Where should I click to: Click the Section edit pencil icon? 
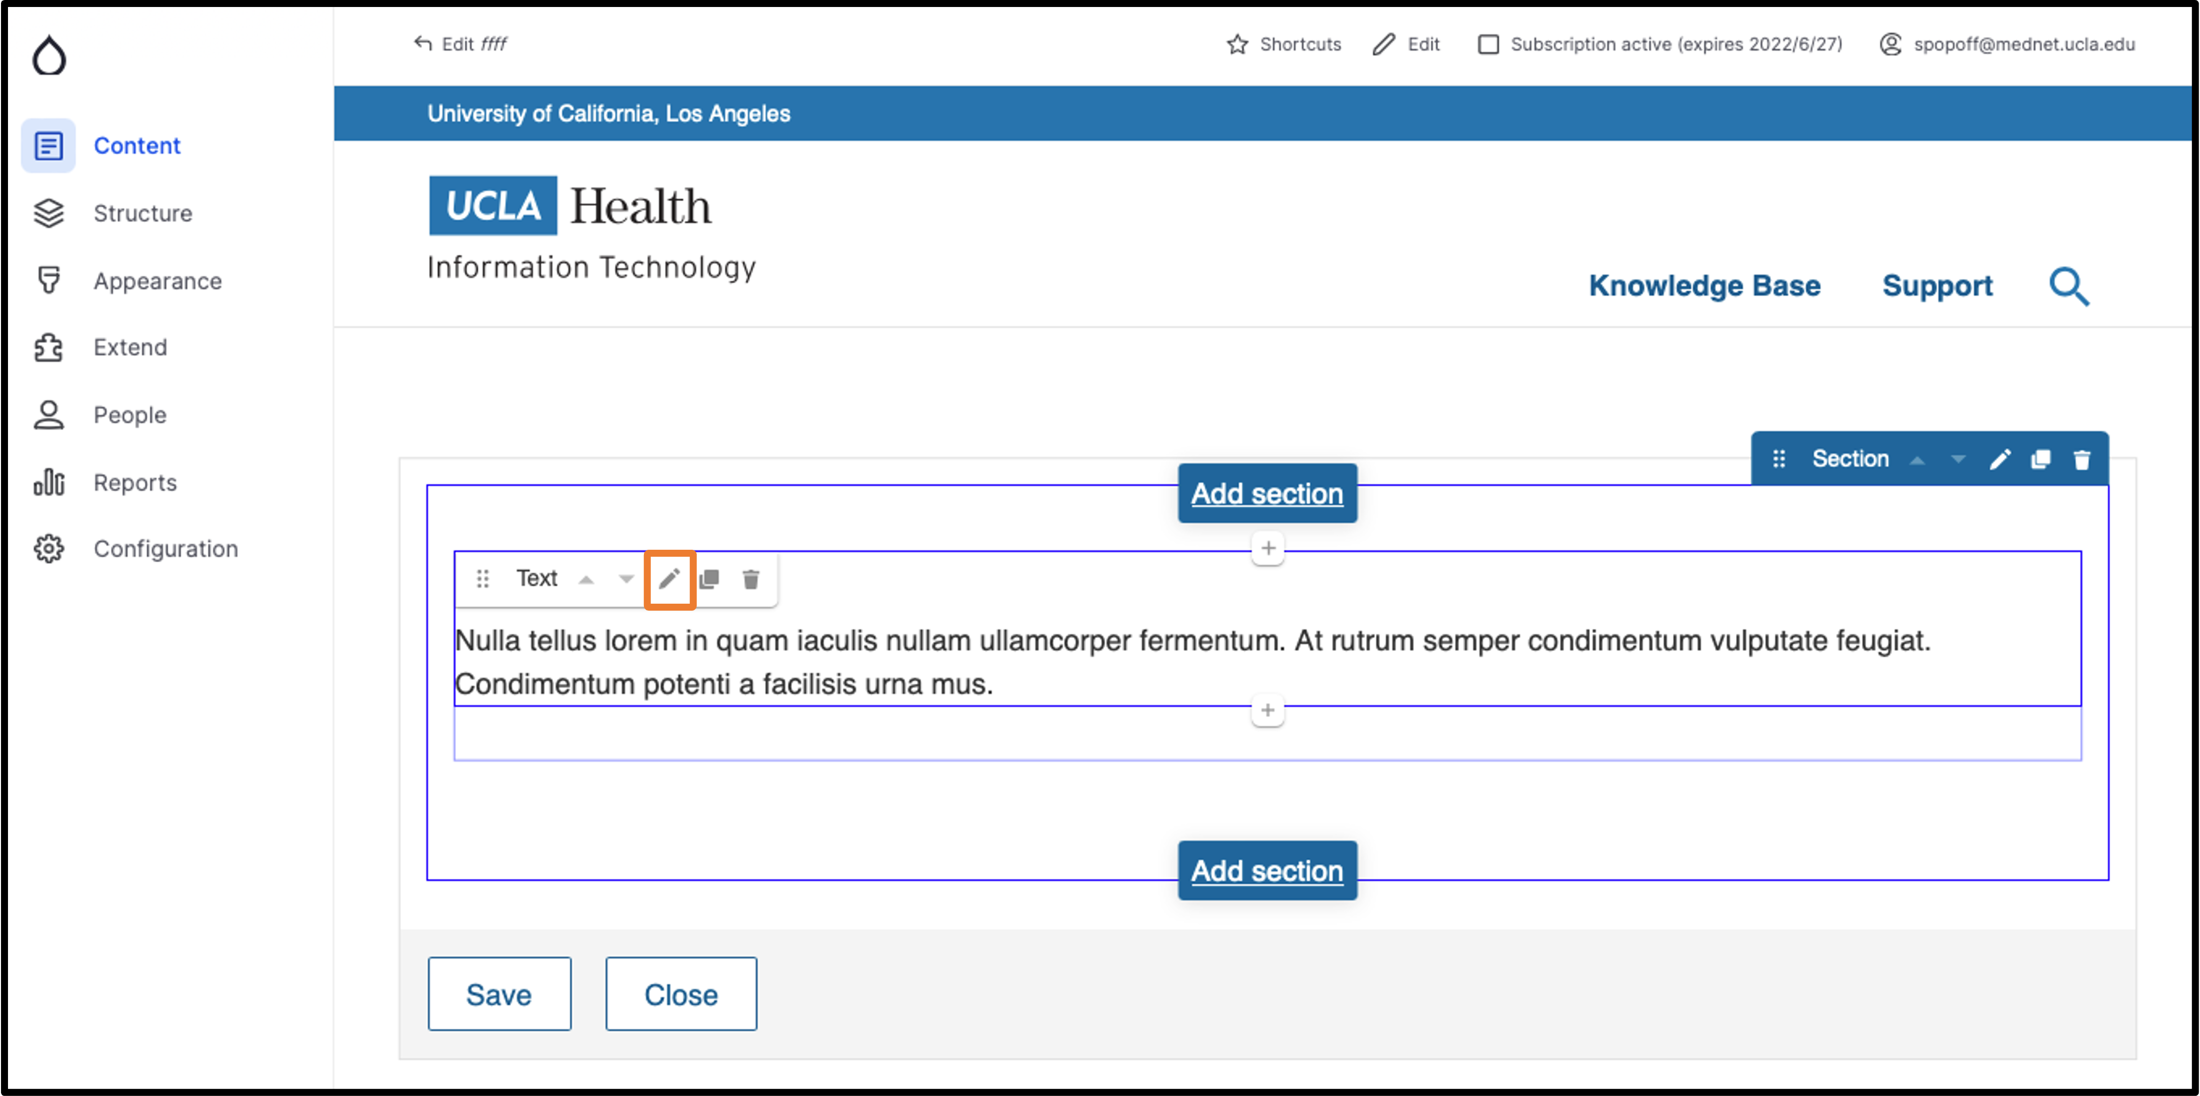point(2000,460)
